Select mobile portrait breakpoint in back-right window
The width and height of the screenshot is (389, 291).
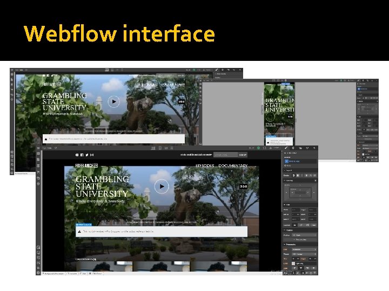pyautogui.click(x=286, y=80)
